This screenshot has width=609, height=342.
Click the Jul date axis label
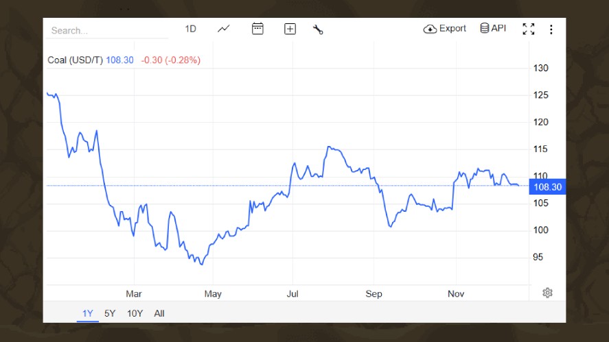pyautogui.click(x=292, y=294)
